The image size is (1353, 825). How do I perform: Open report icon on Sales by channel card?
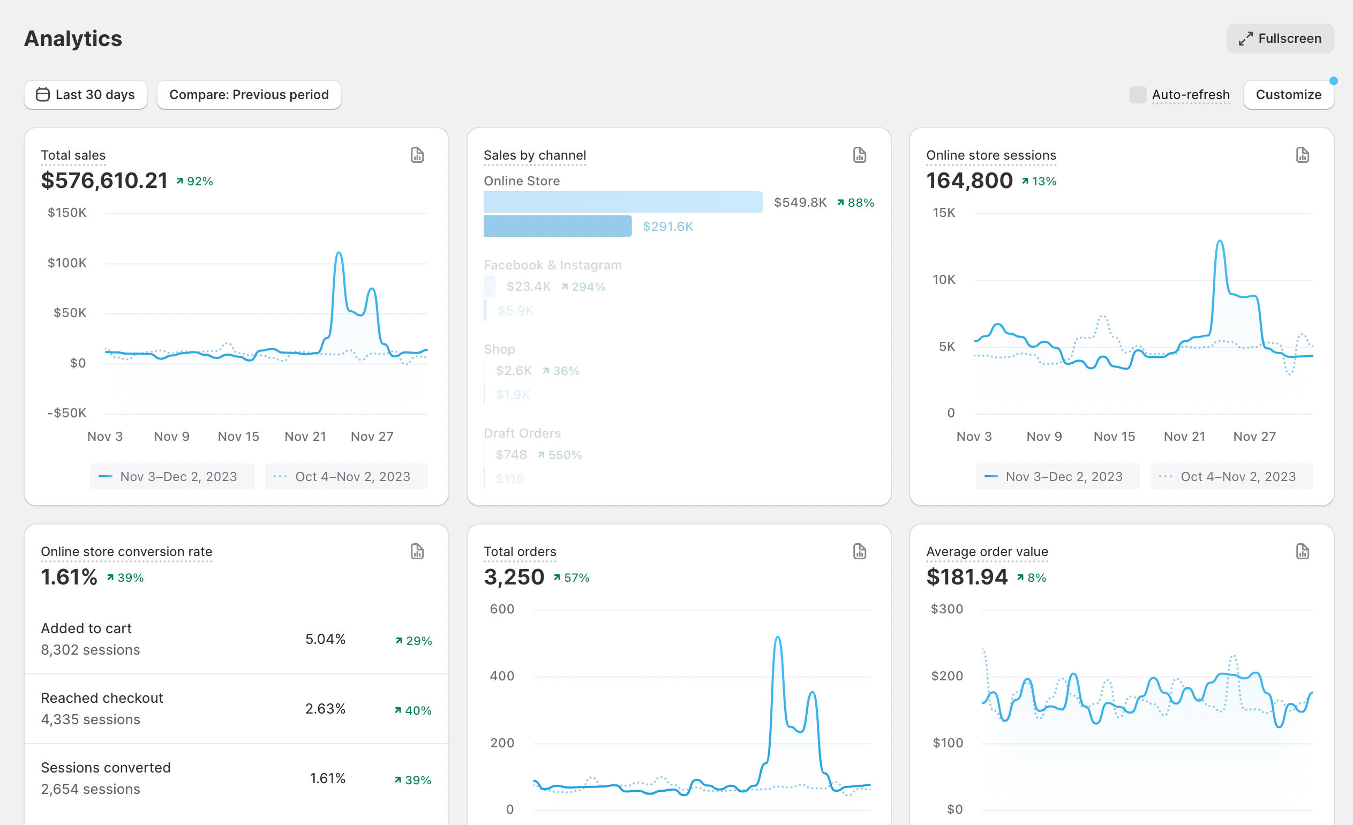[859, 155]
